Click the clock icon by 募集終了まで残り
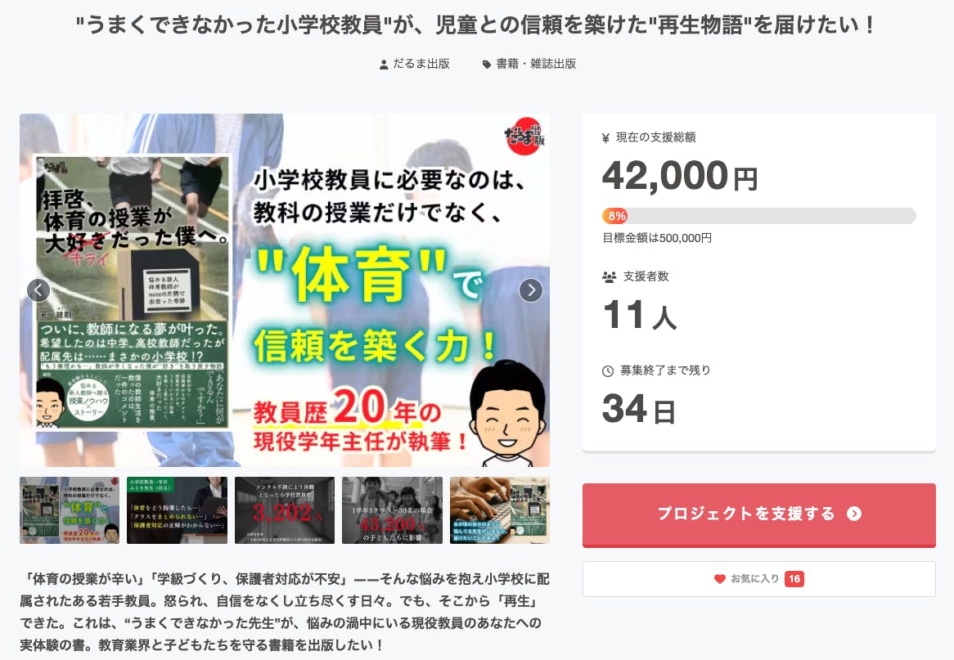The width and height of the screenshot is (954, 660). coord(608,370)
